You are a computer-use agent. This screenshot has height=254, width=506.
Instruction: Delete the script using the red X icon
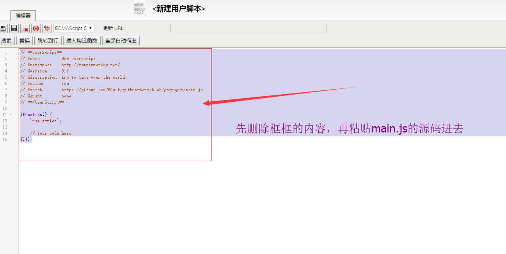pyautogui.click(x=24, y=28)
